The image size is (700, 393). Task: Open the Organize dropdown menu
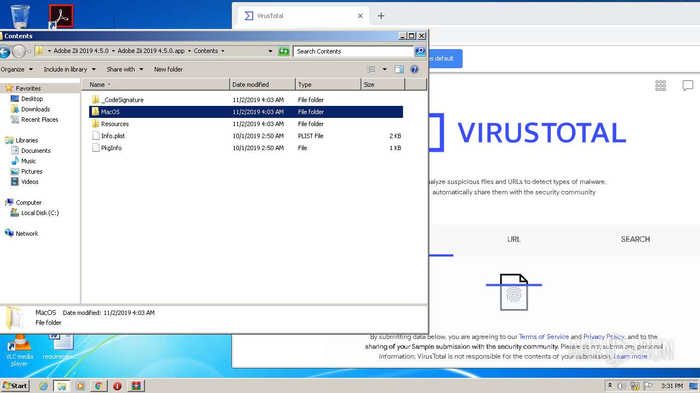click(x=17, y=69)
